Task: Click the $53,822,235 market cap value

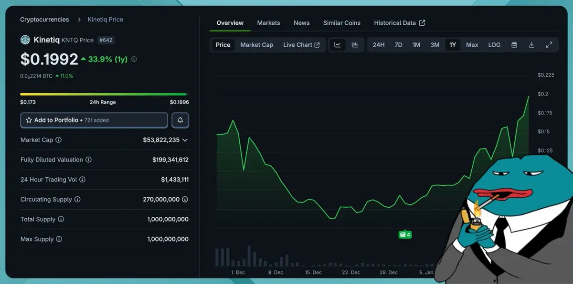Action: coord(161,140)
